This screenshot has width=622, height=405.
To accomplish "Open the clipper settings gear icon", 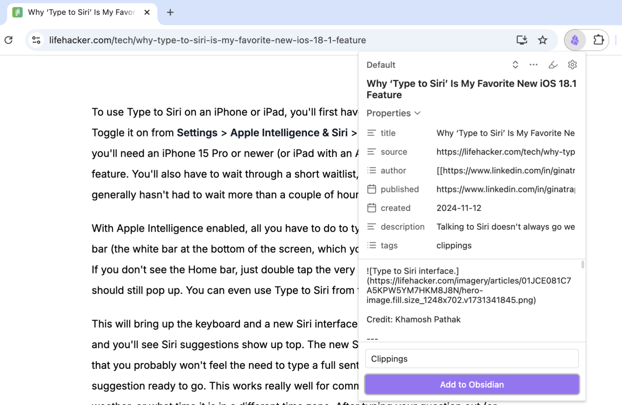I will (x=572, y=65).
